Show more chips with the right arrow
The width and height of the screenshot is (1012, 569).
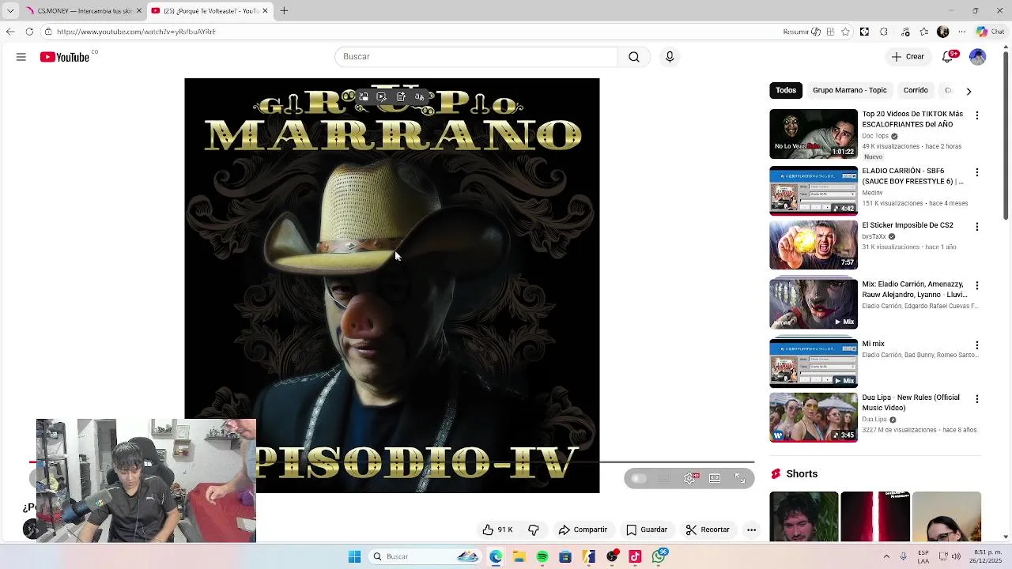[x=969, y=91]
